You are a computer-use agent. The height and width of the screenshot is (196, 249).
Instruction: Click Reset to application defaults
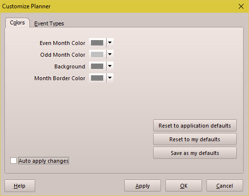(x=195, y=126)
